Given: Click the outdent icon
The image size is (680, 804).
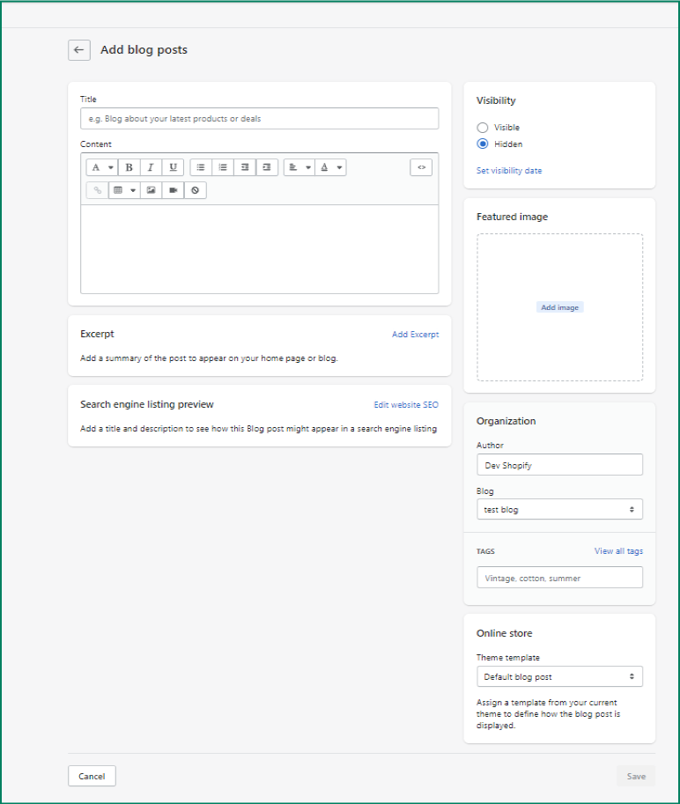Looking at the screenshot, I should 245,167.
